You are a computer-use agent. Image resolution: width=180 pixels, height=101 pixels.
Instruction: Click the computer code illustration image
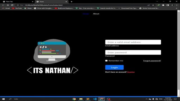pos(52,51)
